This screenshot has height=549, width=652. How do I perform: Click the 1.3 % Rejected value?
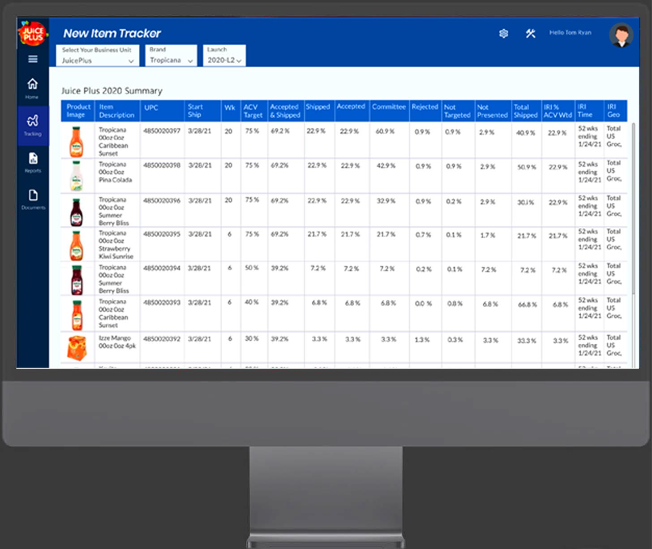pyautogui.click(x=422, y=340)
